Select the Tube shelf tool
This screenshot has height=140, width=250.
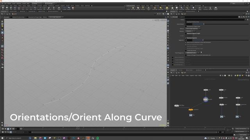pyautogui.click(x=11, y=8)
